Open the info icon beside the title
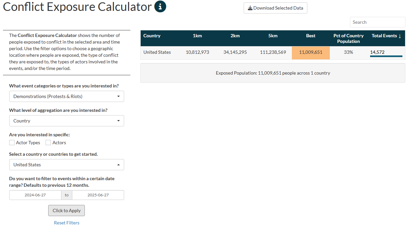The image size is (413, 229). pyautogui.click(x=160, y=7)
